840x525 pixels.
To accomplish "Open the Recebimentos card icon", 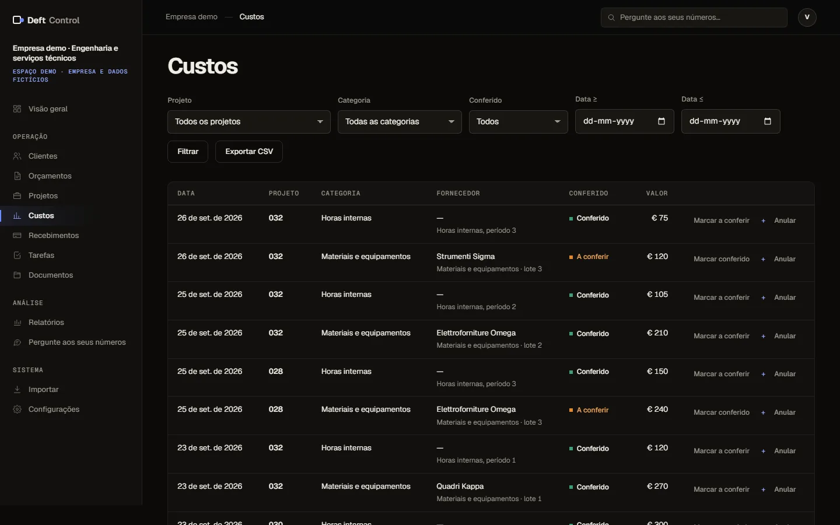I will tap(17, 236).
